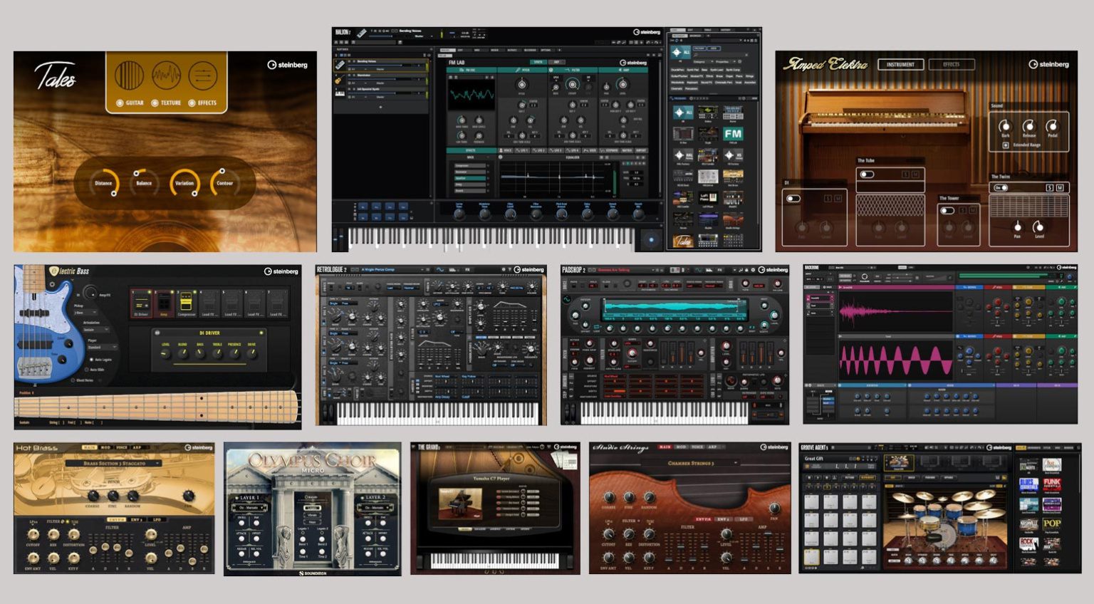
Task: Open the MOD tab in Hot Brass
Action: tap(105, 447)
